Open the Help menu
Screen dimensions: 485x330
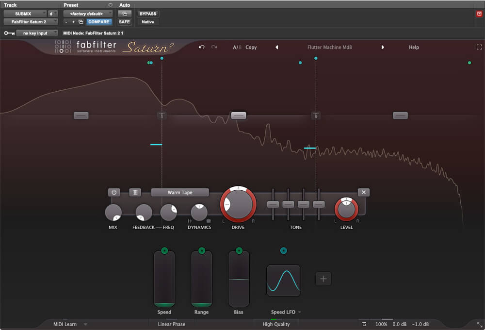pos(414,48)
